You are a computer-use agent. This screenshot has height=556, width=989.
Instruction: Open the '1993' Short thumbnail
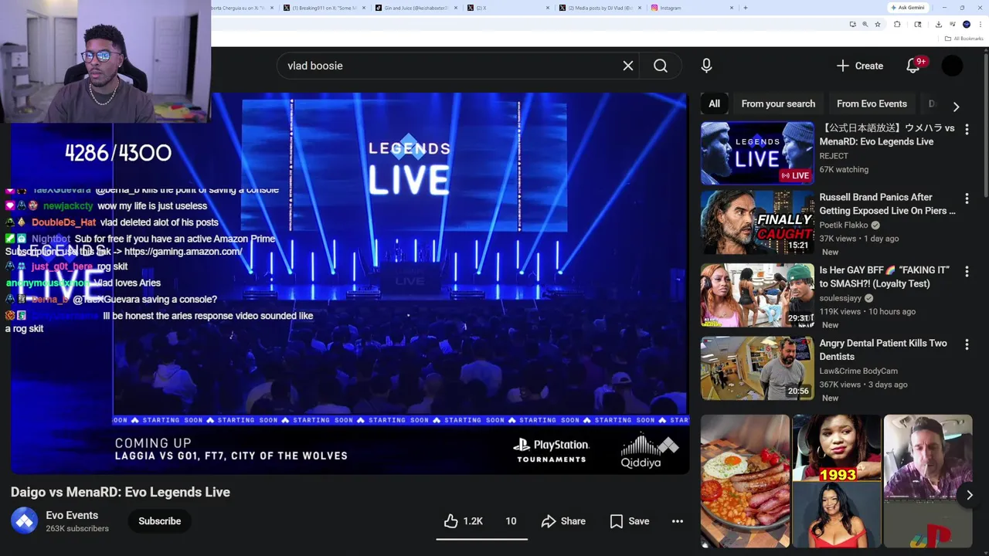836,481
